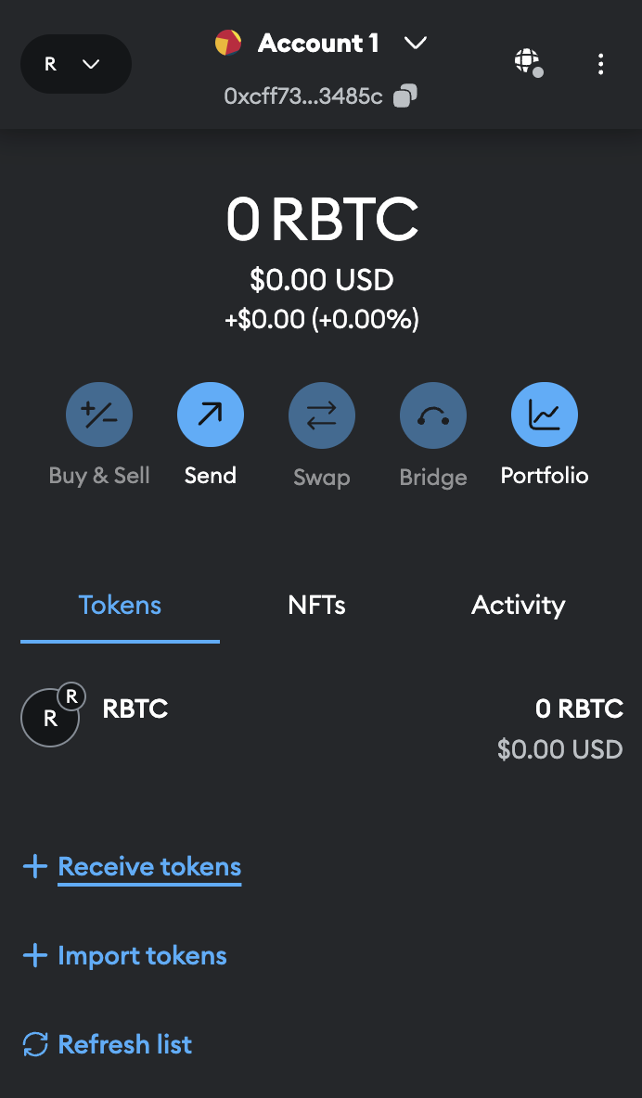Image resolution: width=642 pixels, height=1098 pixels.
Task: Switch to the Tokens tab
Action: [x=120, y=606]
